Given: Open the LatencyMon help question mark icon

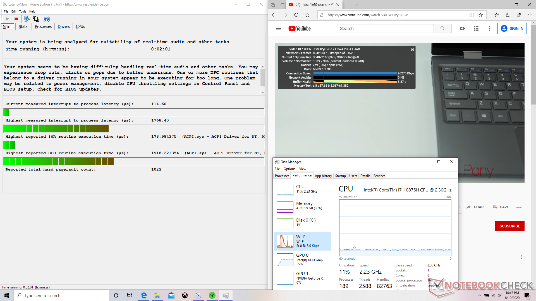Looking at the screenshot, I should tap(47, 19).
